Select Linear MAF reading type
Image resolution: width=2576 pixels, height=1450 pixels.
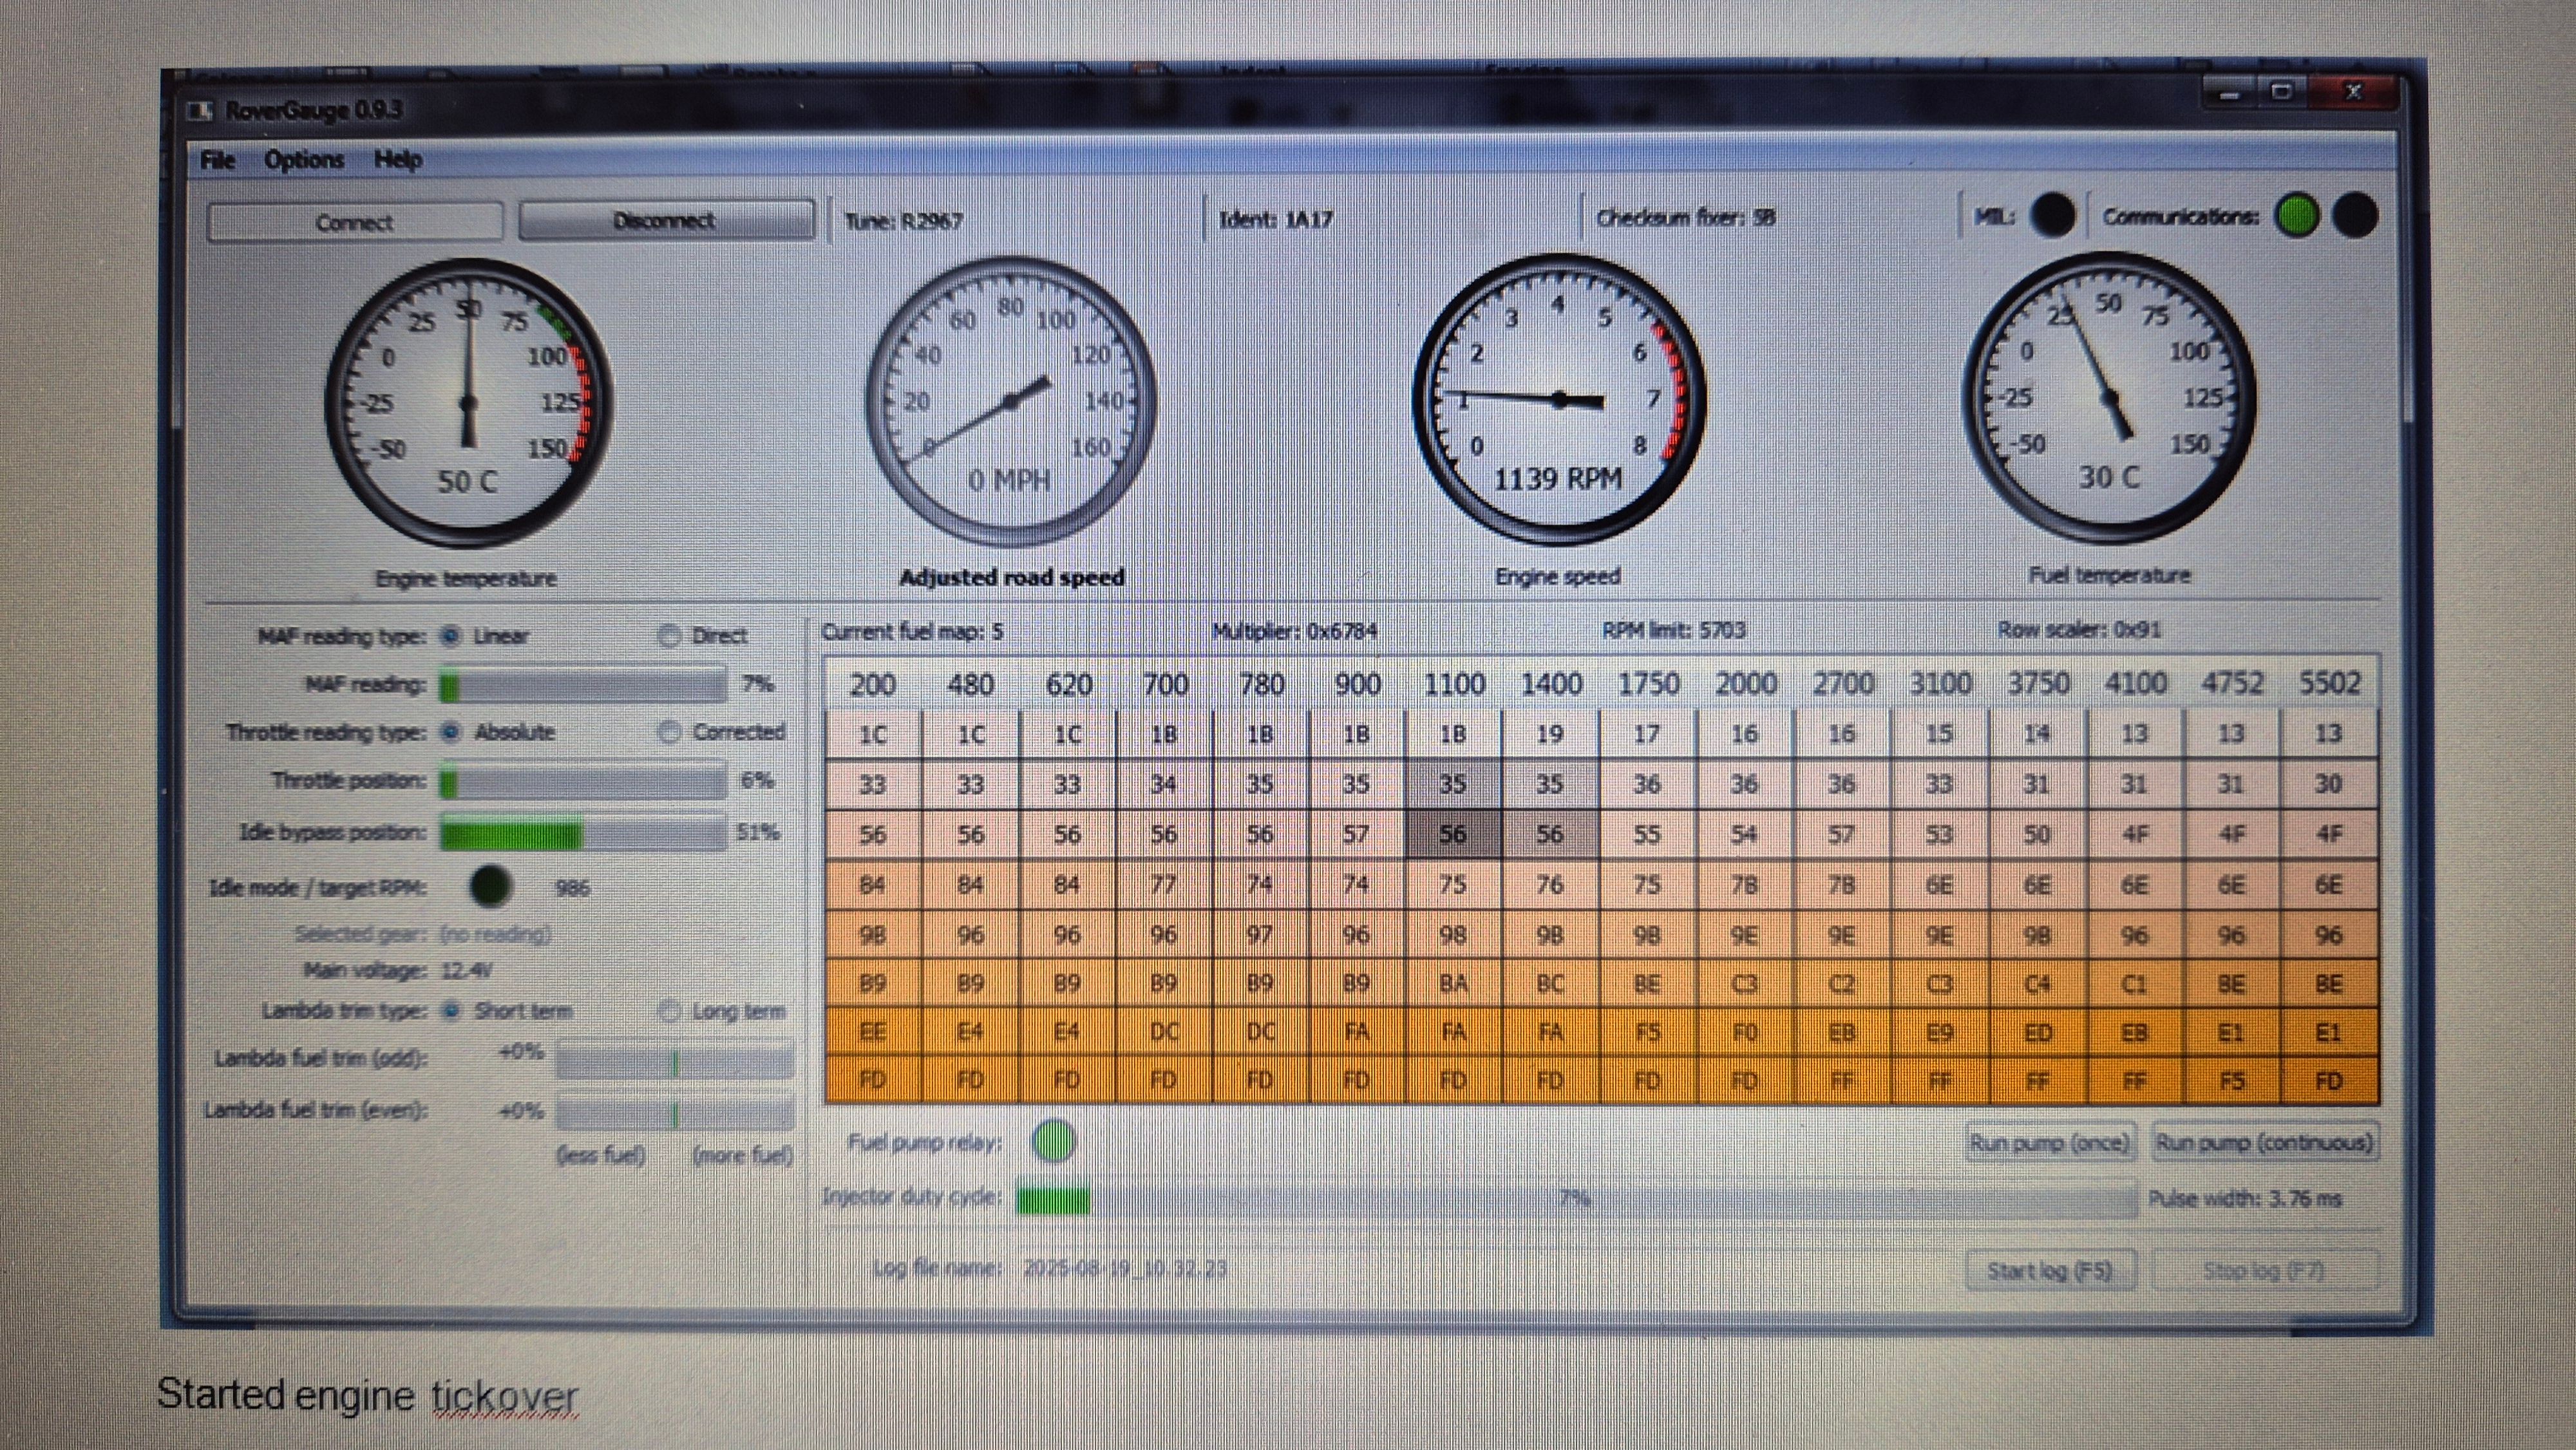pyautogui.click(x=451, y=636)
